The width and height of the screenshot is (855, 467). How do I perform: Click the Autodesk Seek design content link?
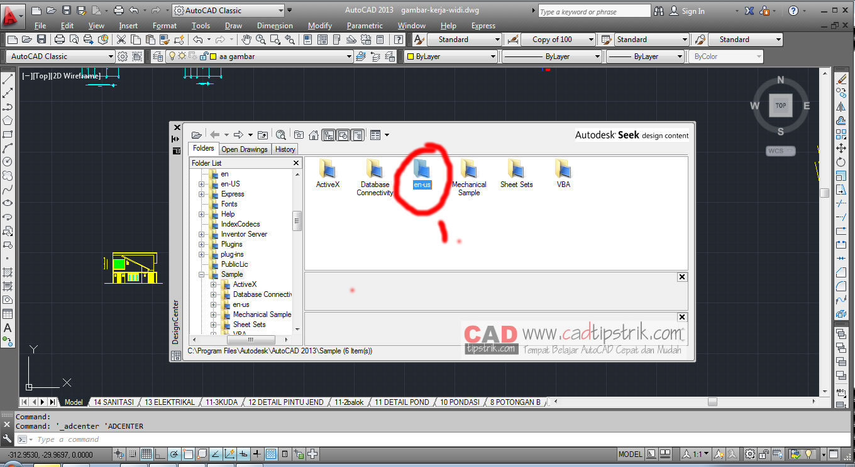(632, 135)
